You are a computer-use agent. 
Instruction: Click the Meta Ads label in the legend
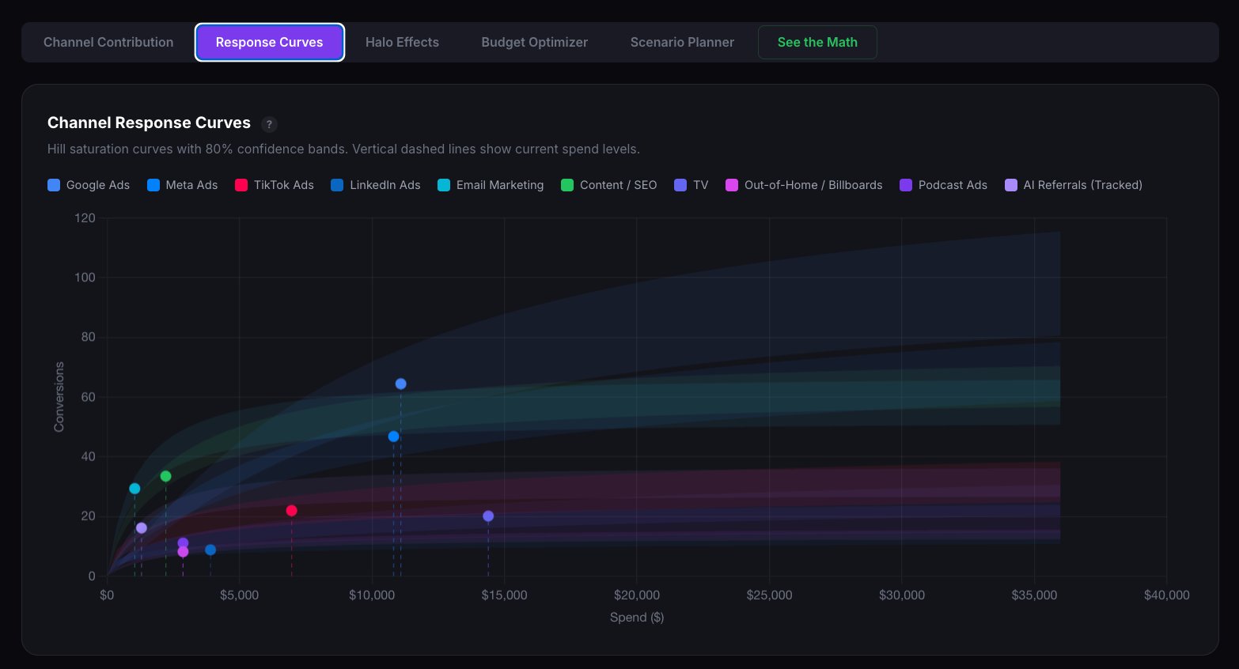click(x=191, y=185)
